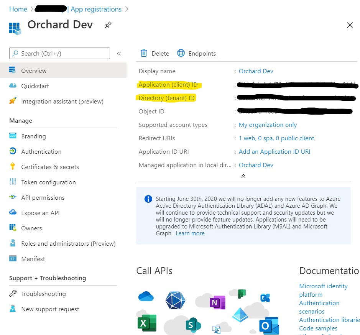Open Endpoints from the globe icon
The image size is (360, 335).
pyautogui.click(x=181, y=53)
